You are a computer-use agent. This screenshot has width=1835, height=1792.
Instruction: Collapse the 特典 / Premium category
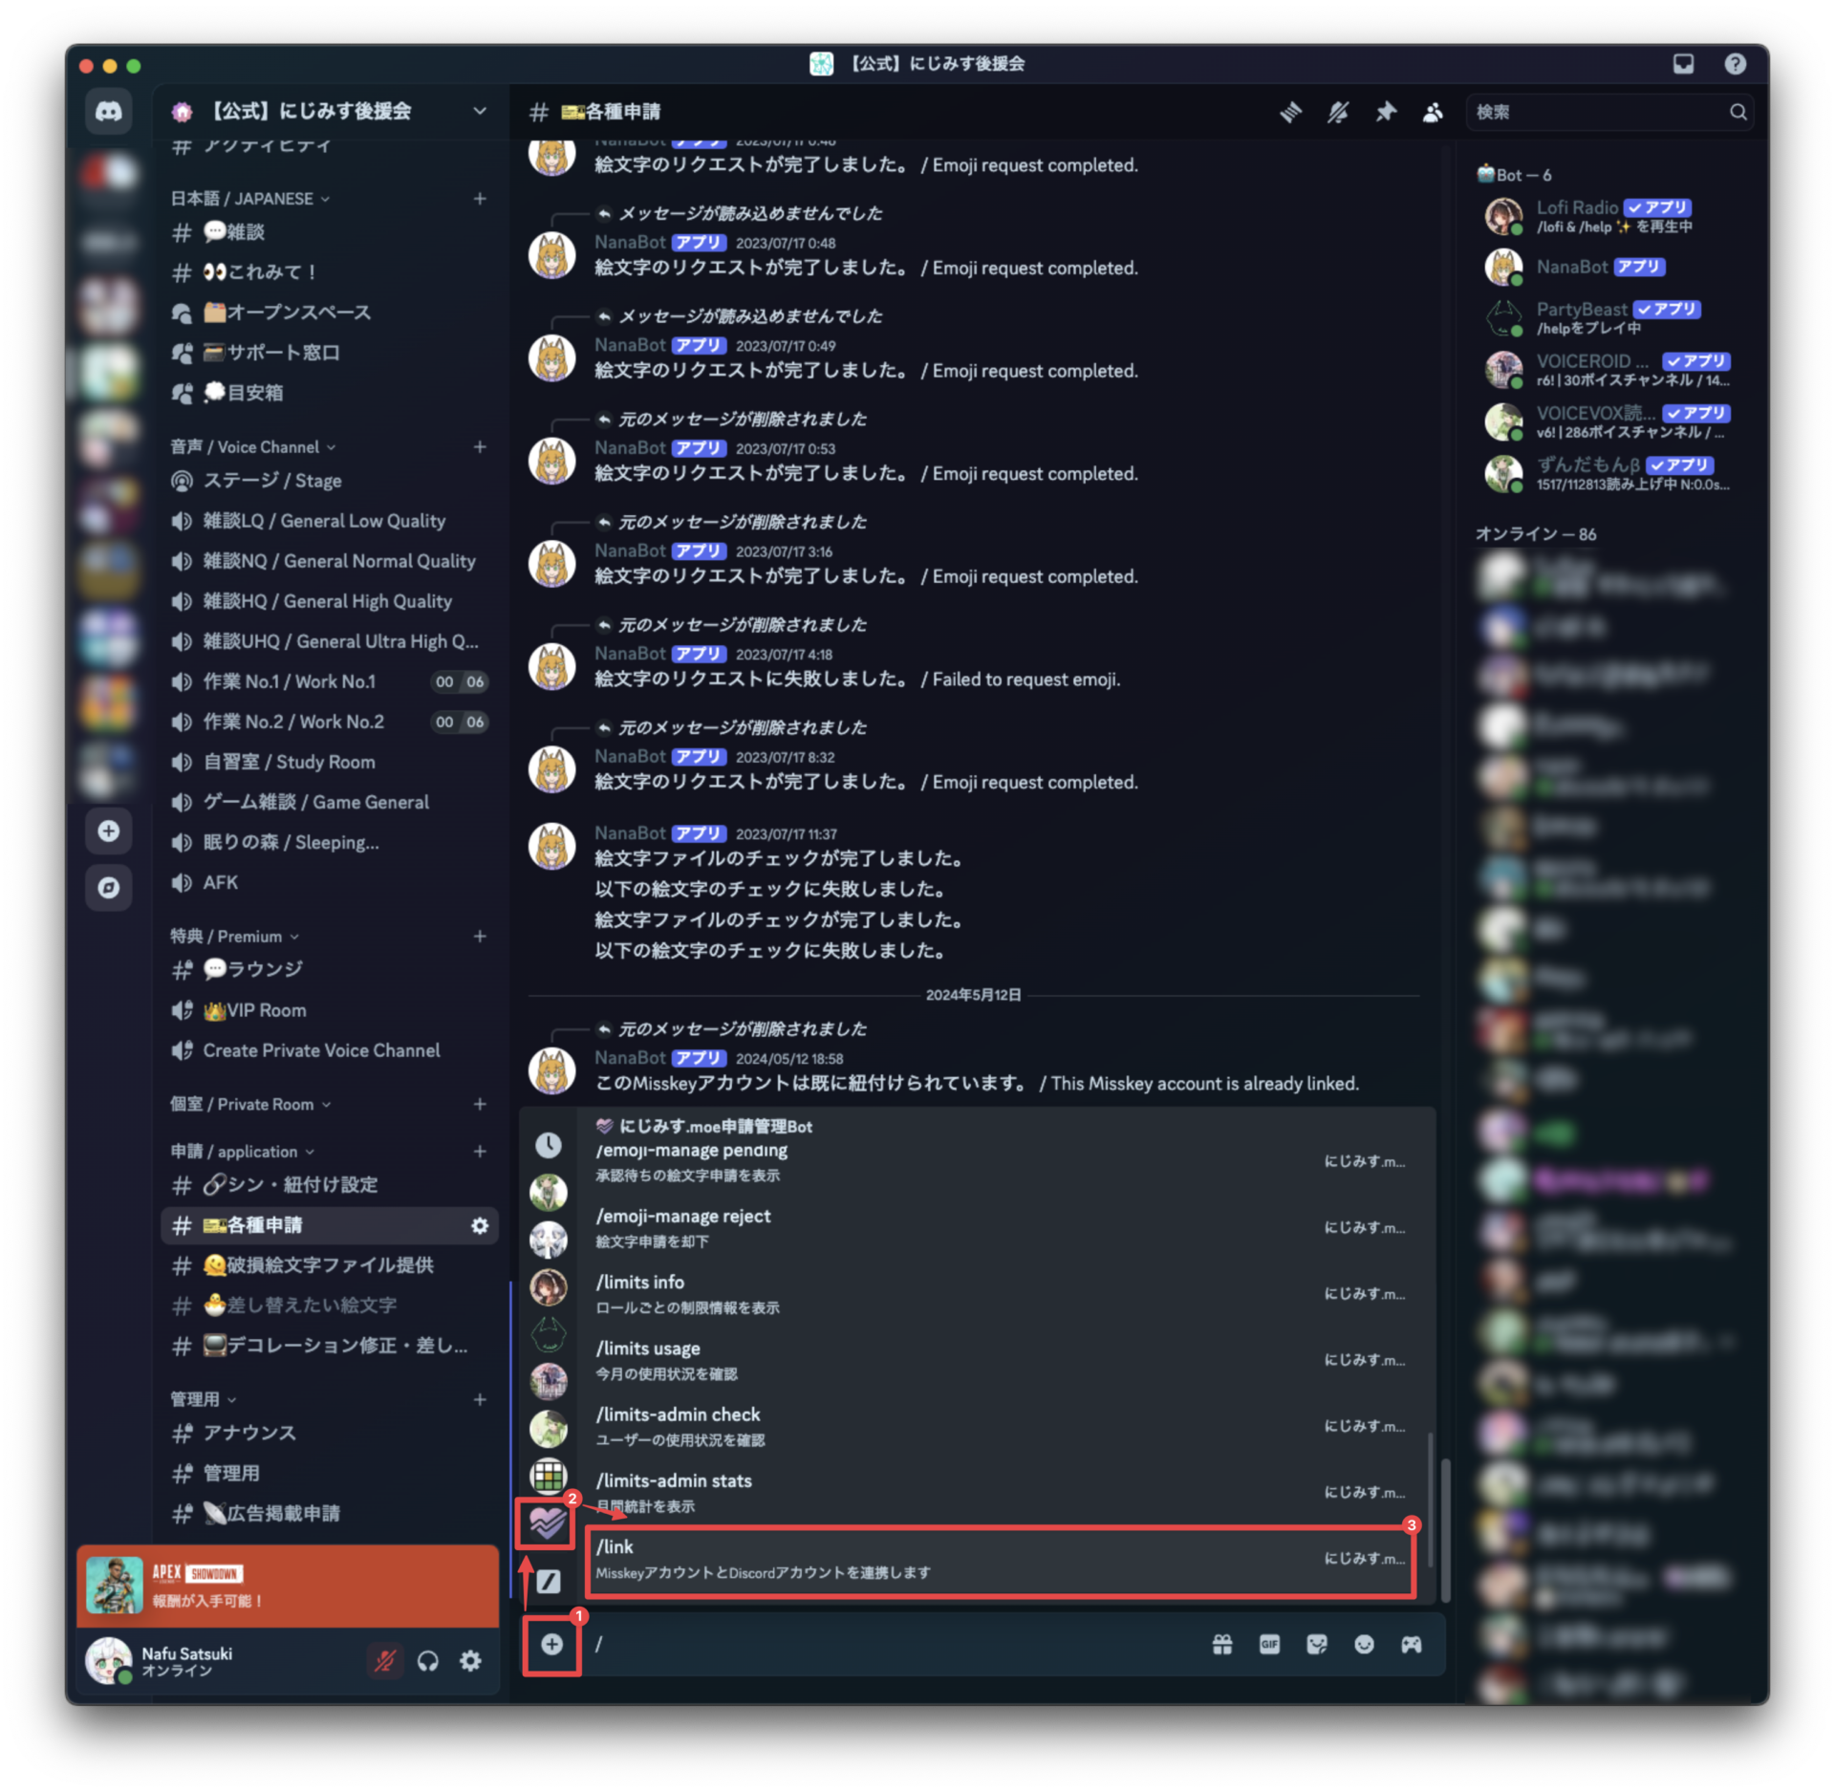(234, 937)
